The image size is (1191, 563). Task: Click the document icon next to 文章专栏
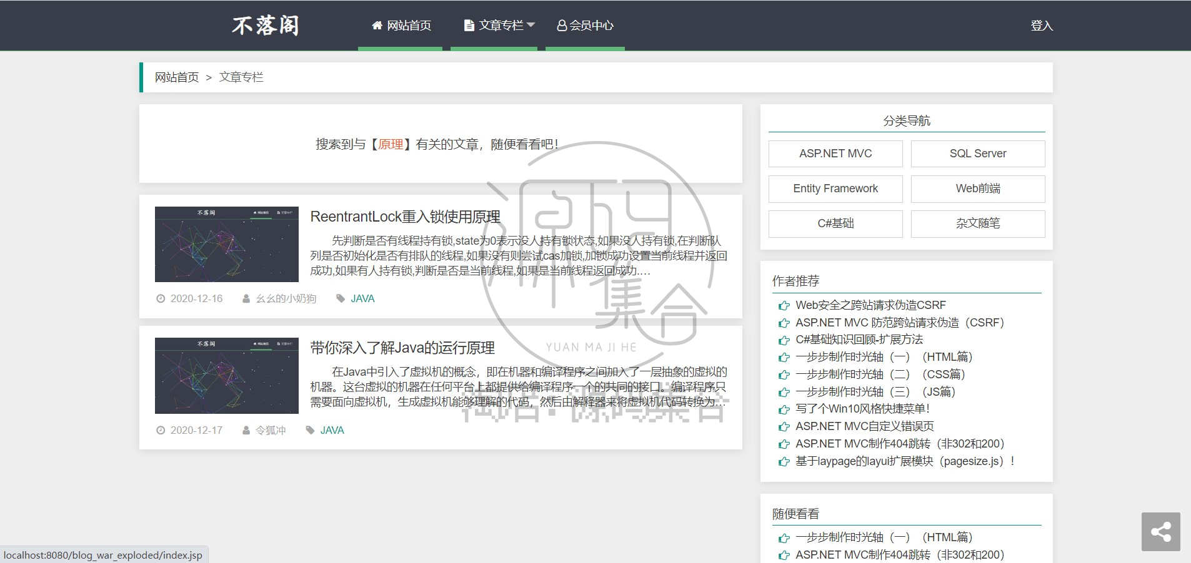pos(469,26)
